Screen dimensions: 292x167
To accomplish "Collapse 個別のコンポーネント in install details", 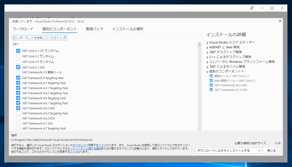I will click(x=207, y=72).
